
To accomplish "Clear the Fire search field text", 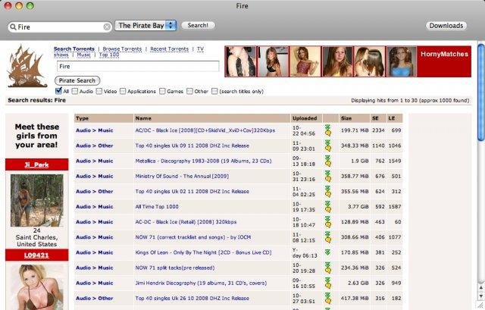I will [x=107, y=27].
